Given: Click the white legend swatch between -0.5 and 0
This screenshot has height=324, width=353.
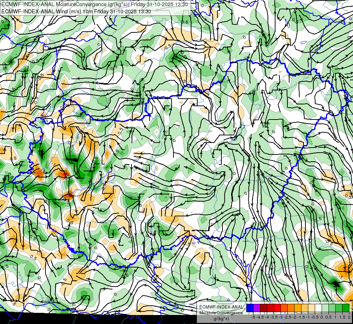Looking at the screenshot, I should [318, 308].
